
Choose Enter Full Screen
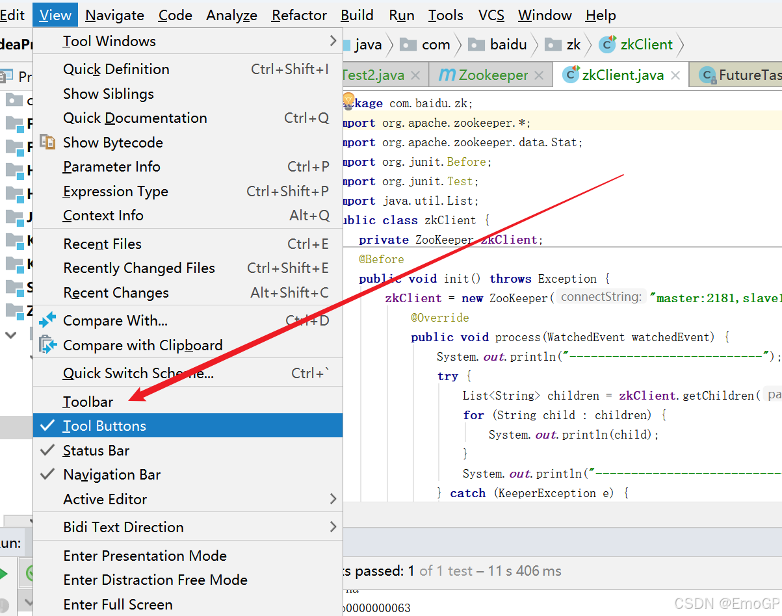click(x=188, y=604)
